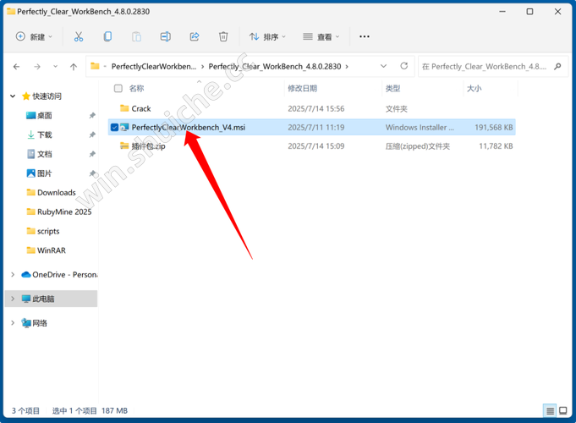Click the 11,782 KB size cell
This screenshot has height=423, width=576.
496,146
